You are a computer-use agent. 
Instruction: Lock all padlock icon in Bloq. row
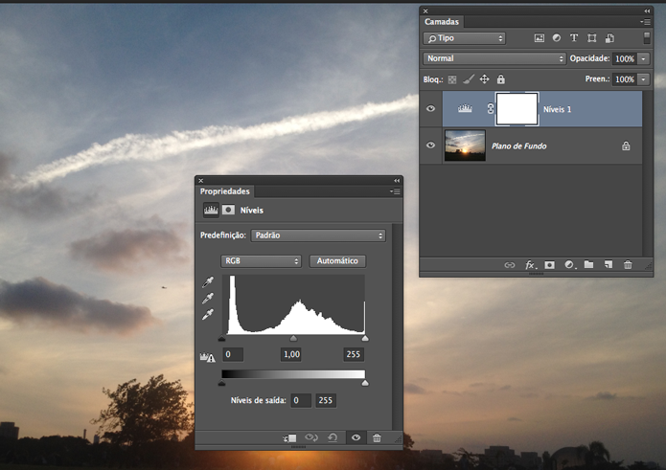tap(501, 79)
